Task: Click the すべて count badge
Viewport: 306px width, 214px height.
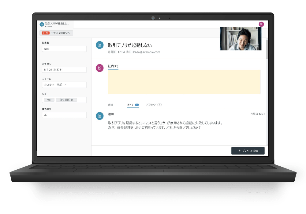Action: [x=137, y=105]
